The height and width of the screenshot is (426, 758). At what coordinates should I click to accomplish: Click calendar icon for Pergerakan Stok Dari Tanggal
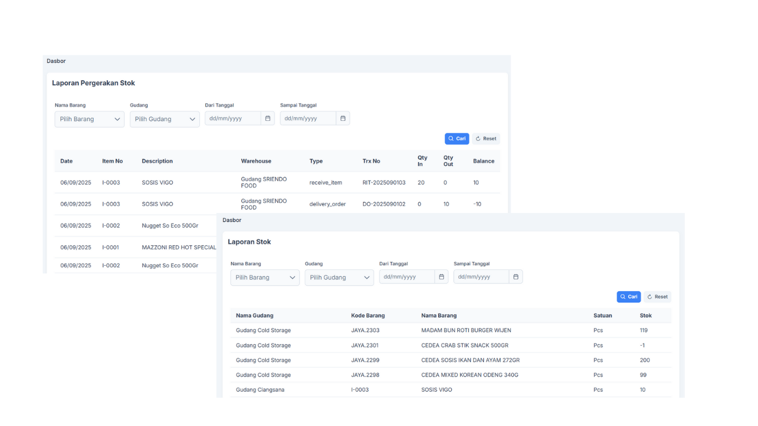[267, 118]
